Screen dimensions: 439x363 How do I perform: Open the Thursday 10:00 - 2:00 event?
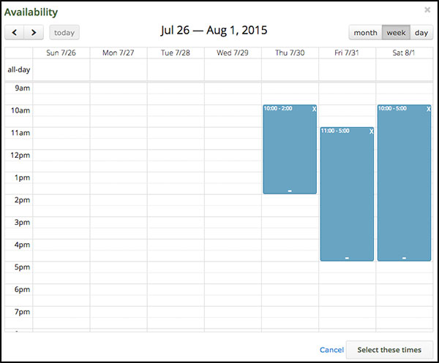(290, 150)
